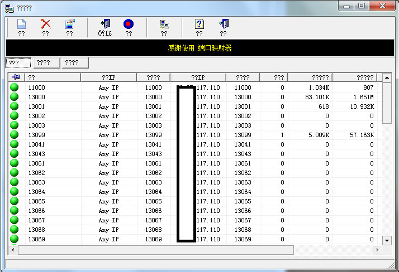
Task: Click the horizontal scrollbar right arrow
Action: pos(378,250)
